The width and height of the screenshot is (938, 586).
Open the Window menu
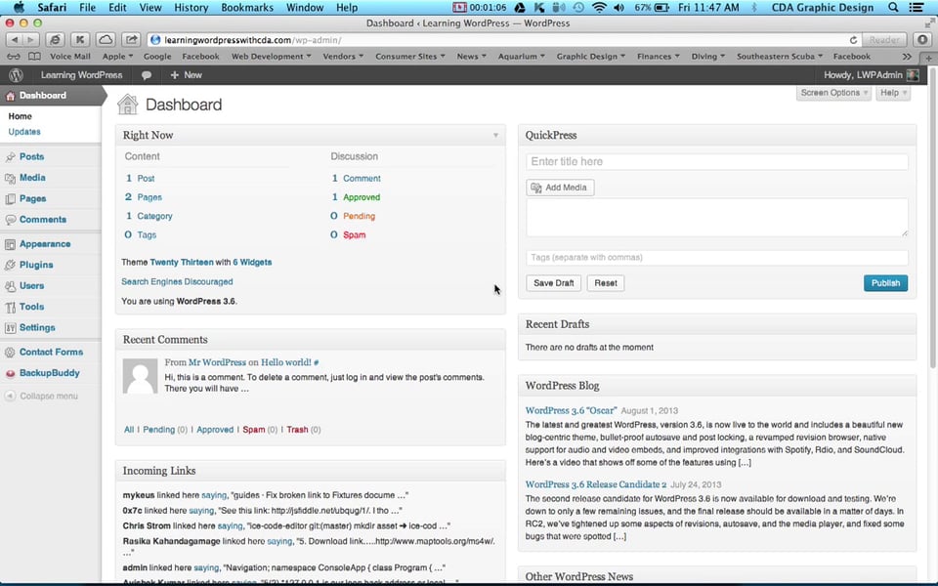tap(305, 8)
